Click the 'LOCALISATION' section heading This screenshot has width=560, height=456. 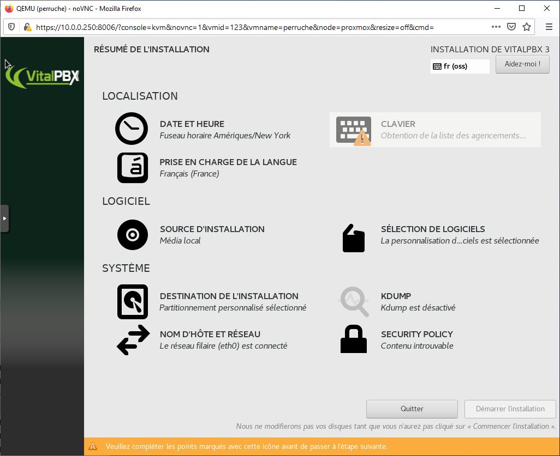coord(140,96)
